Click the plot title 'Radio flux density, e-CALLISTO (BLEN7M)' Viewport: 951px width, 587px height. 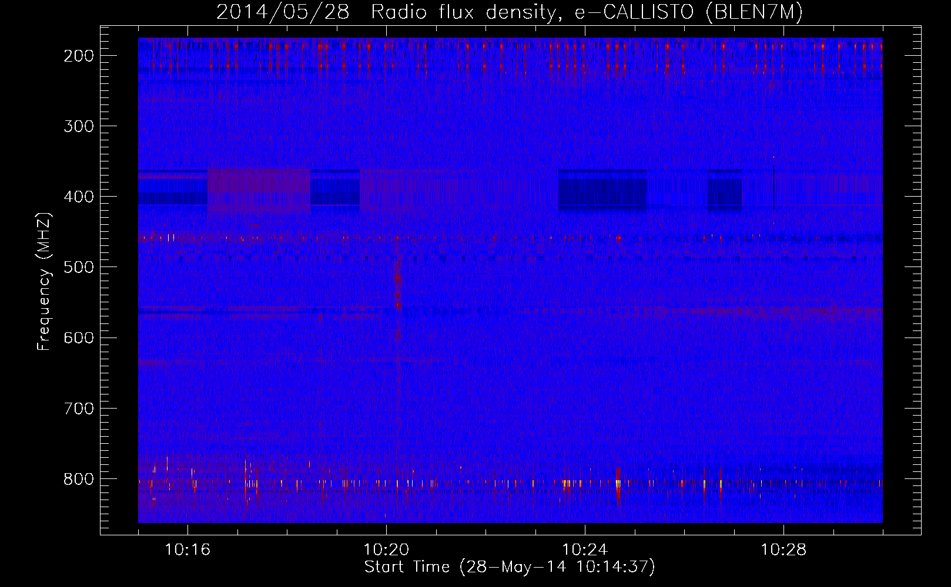[x=587, y=12]
